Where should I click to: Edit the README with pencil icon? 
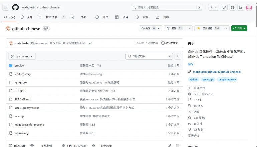(170, 146)
